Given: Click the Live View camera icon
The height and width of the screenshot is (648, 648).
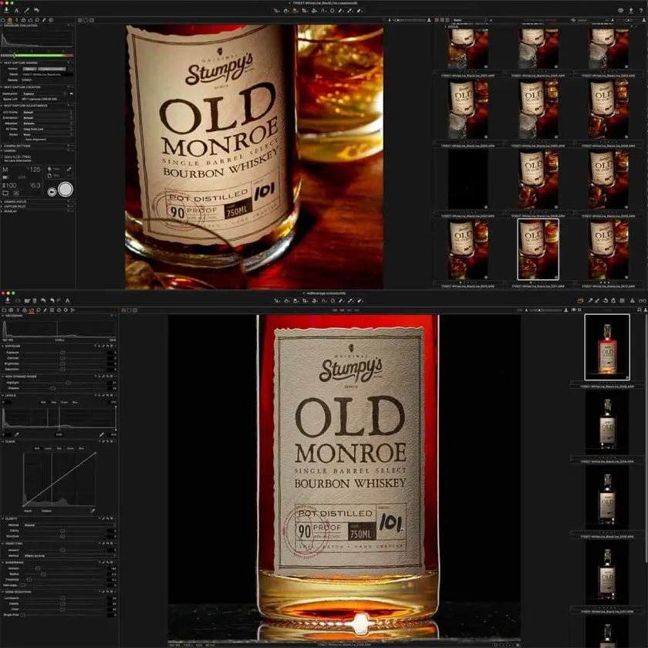Looking at the screenshot, I should (52, 191).
